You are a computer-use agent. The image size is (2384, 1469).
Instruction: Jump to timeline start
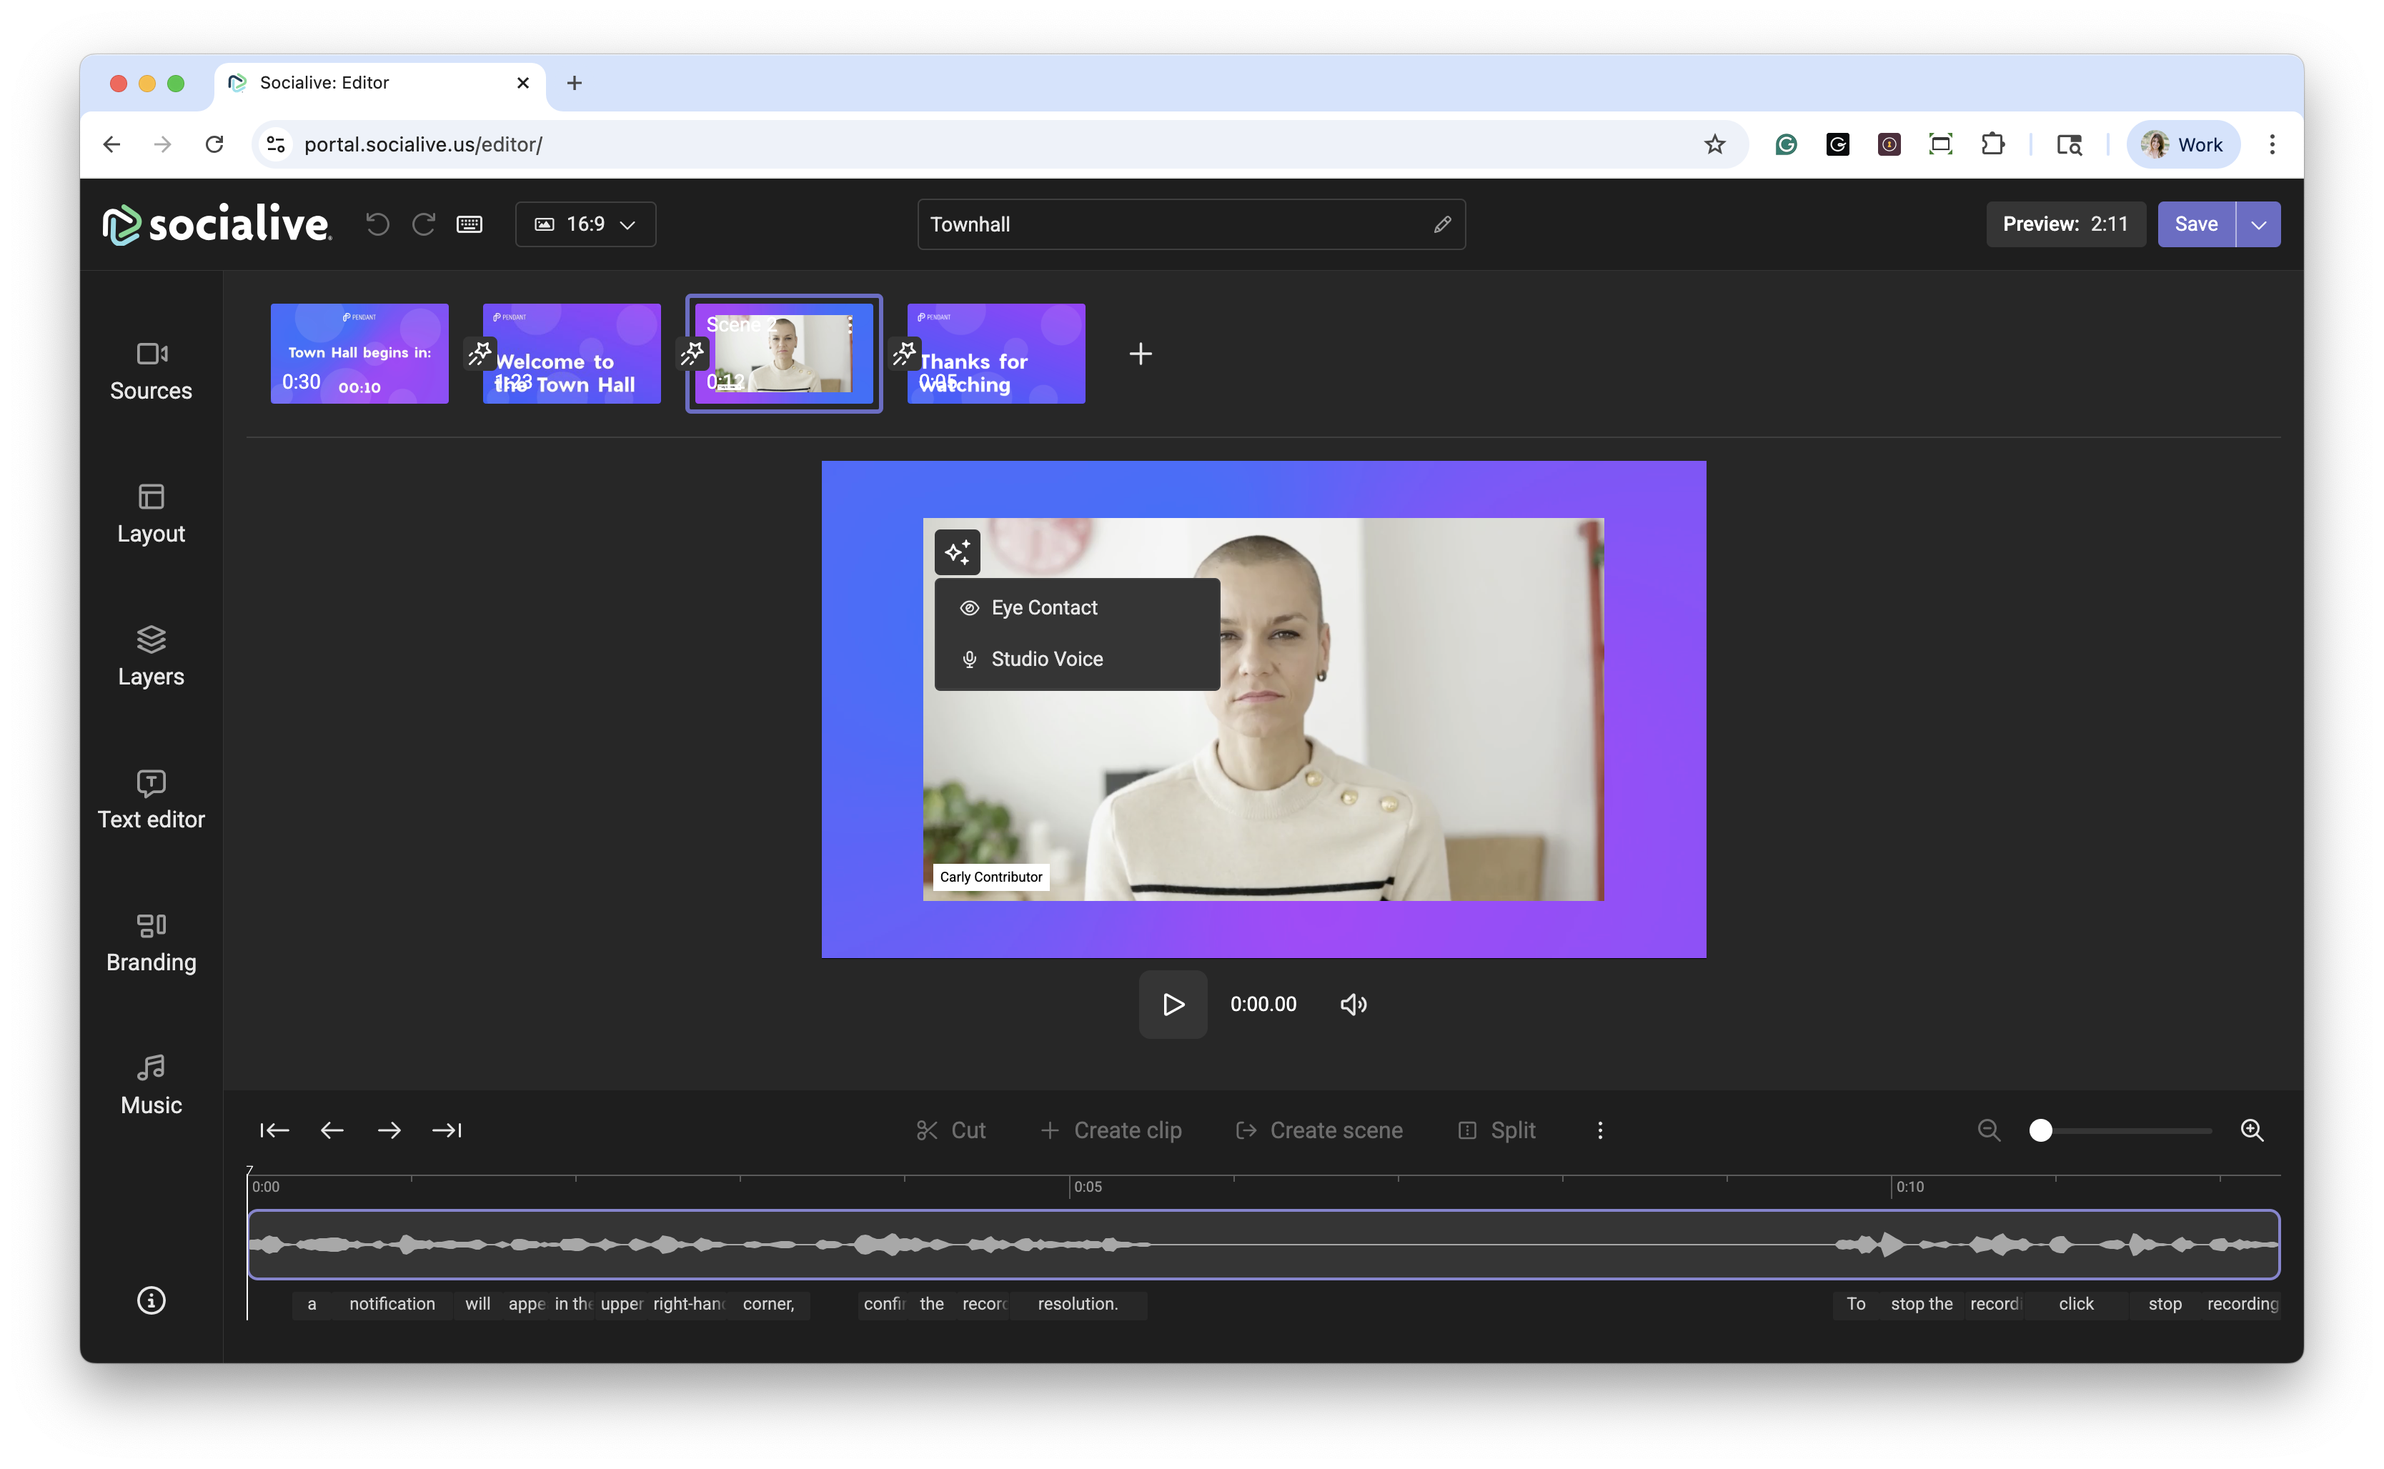274,1130
